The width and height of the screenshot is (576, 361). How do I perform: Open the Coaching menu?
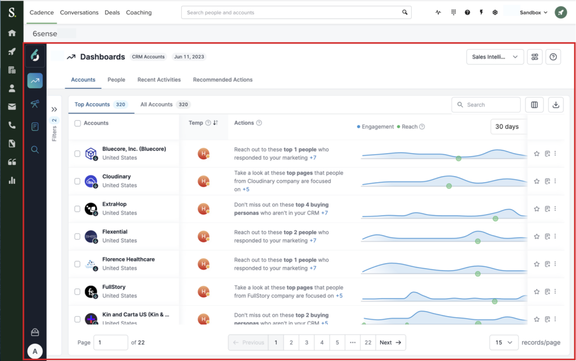coord(138,12)
